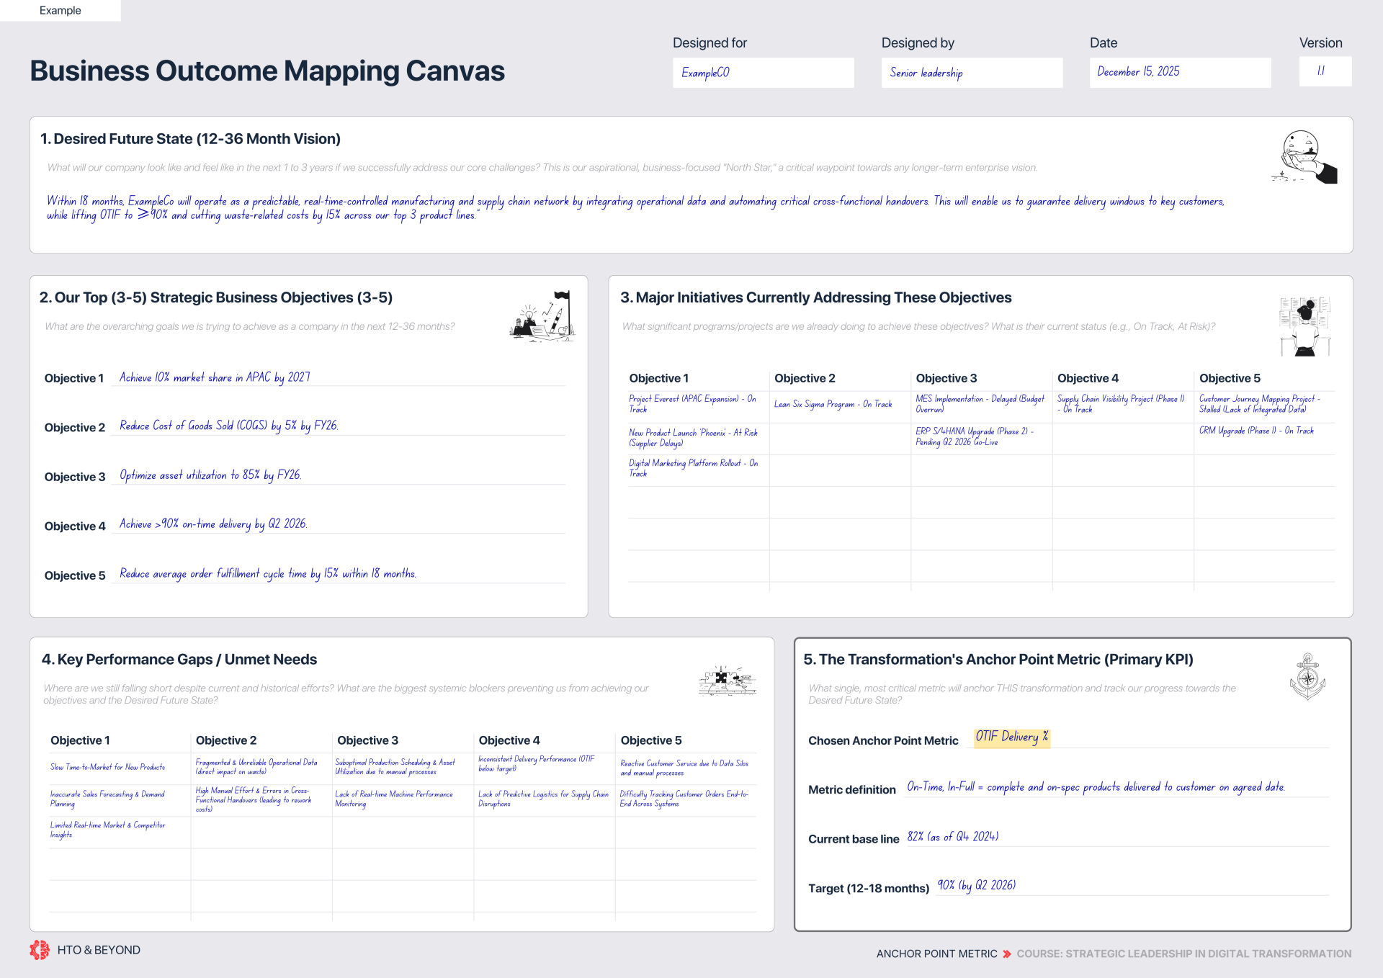Click the HTO & BEYOND brain logo
Viewport: 1383px width, 978px height.
click(40, 950)
